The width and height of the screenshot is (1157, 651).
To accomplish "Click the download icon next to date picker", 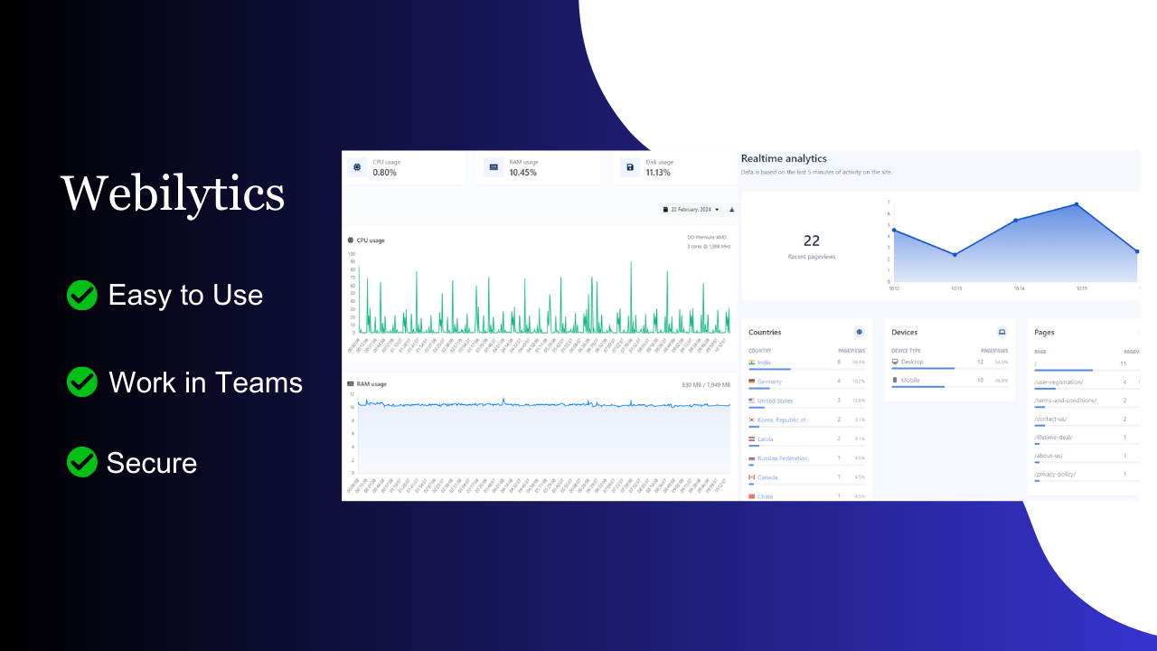I will pos(732,209).
